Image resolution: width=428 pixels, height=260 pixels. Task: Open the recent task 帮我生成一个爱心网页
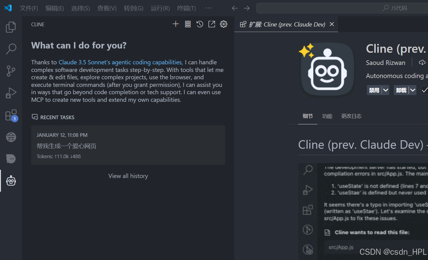(128, 145)
